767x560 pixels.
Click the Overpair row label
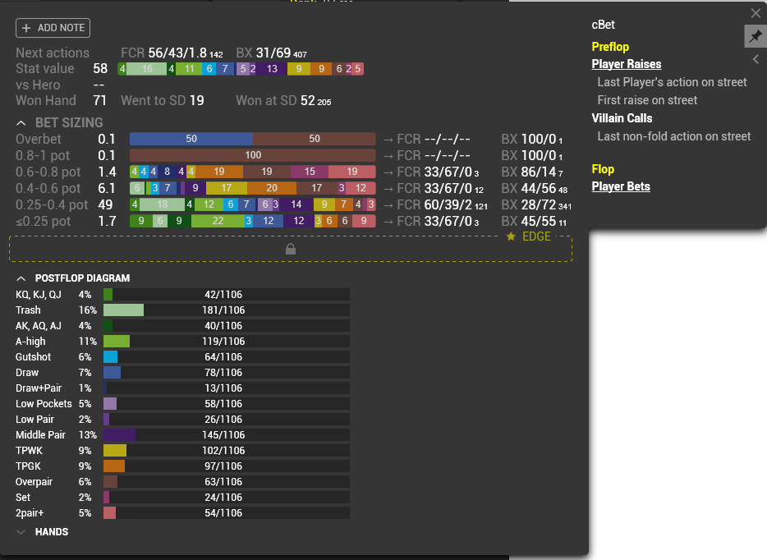[34, 482]
